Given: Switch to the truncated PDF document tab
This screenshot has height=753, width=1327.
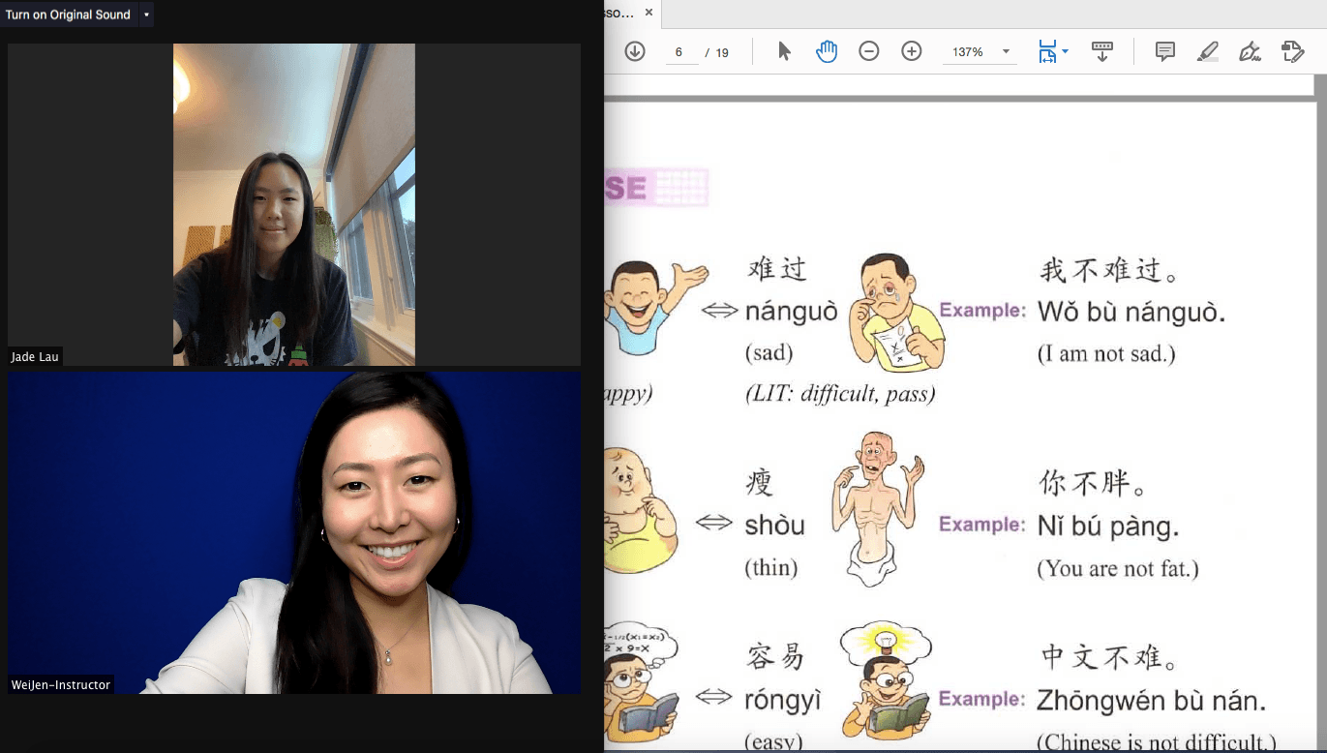Looking at the screenshot, I should pos(619,13).
